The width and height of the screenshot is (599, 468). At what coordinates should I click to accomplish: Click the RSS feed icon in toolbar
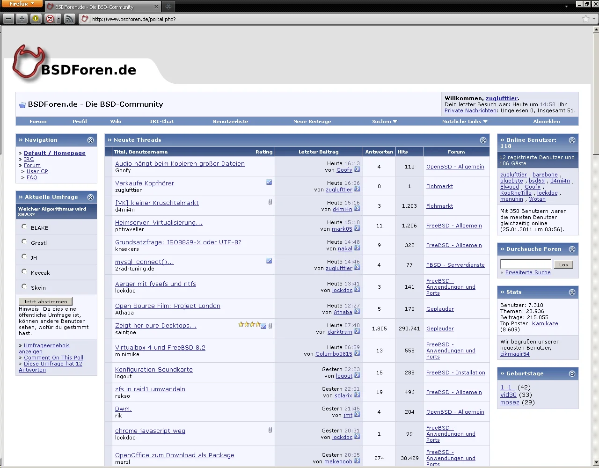pos(69,19)
